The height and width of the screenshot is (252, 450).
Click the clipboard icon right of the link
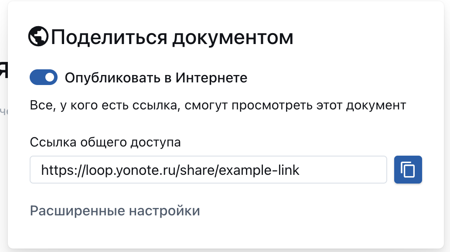[408, 170]
